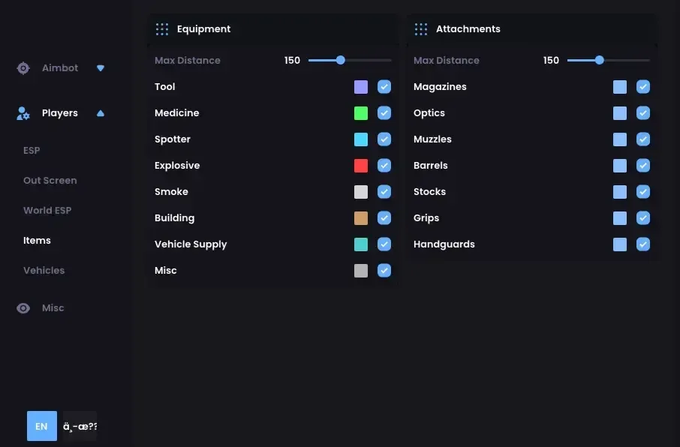The image size is (680, 447).
Task: Click the Attachments Max Distance slider handle
Action: (x=600, y=60)
